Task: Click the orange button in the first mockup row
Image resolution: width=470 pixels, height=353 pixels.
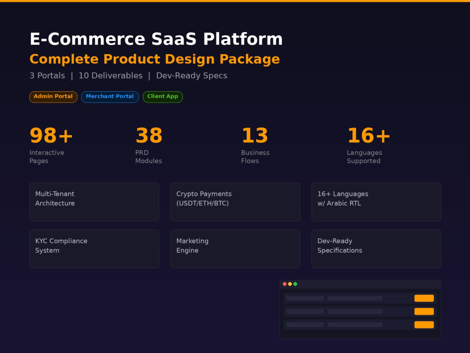Action: click(424, 298)
